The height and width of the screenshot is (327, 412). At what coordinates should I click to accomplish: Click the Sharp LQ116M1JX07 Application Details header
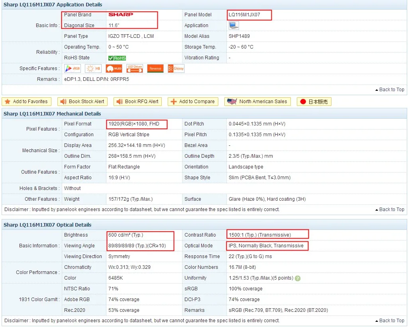(53, 5)
